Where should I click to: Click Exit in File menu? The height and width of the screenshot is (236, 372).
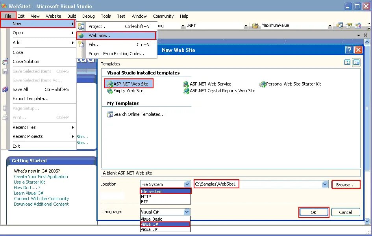pos(38,146)
